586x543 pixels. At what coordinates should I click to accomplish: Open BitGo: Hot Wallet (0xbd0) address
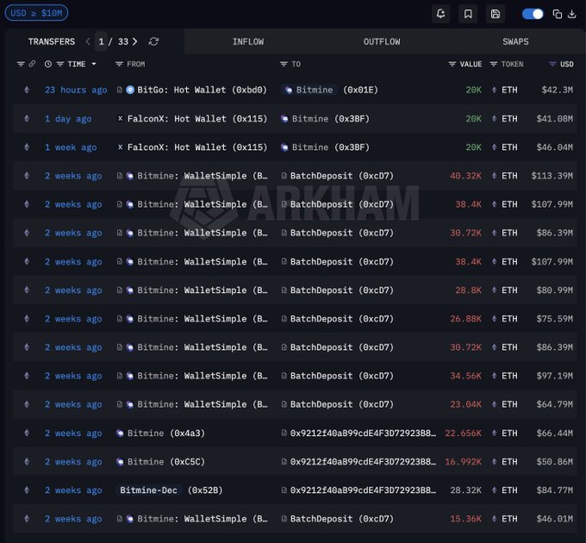[202, 90]
